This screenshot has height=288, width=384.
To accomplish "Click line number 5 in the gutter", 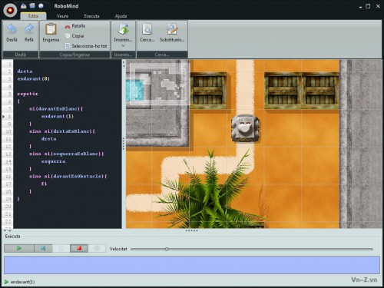I will [x=9, y=94].
